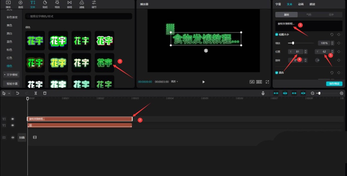This screenshot has width=347, height=176.
Task: Play the preview video
Action: point(204,82)
